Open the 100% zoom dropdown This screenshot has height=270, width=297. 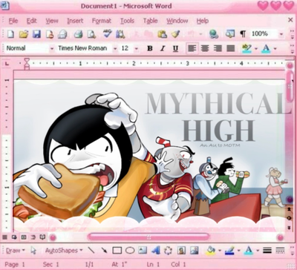click(281, 34)
